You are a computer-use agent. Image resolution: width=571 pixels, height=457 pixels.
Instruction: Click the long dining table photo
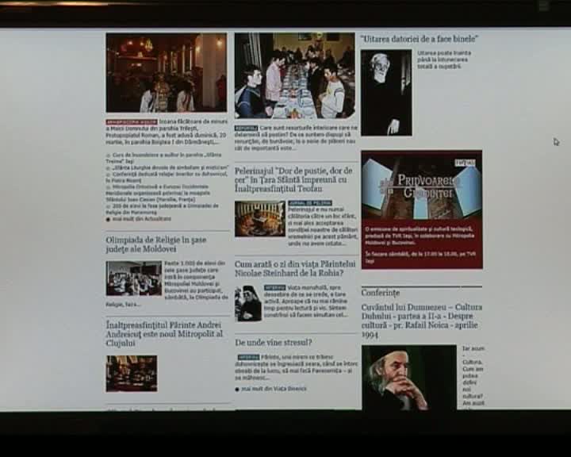[x=295, y=76]
